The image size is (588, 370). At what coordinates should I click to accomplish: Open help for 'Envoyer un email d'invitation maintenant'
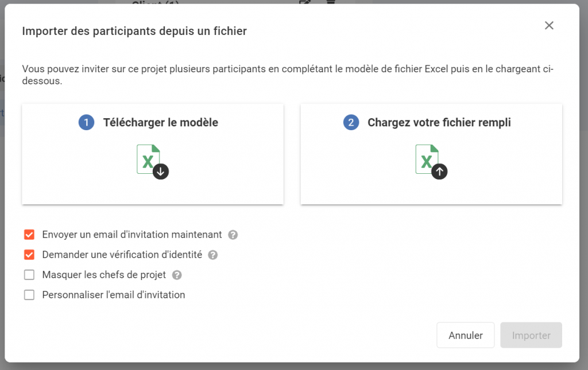pos(233,235)
